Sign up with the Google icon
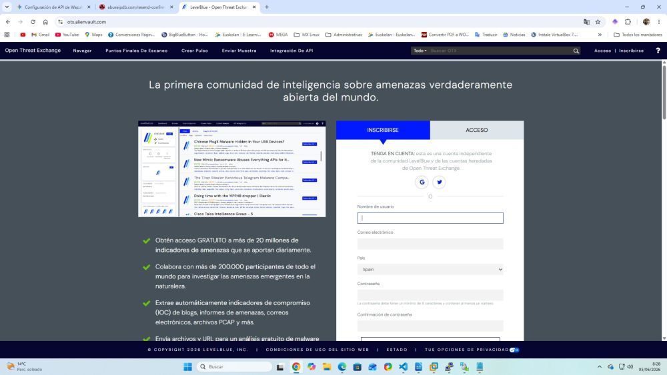Viewport: 667px width, 375px height. 422,183
